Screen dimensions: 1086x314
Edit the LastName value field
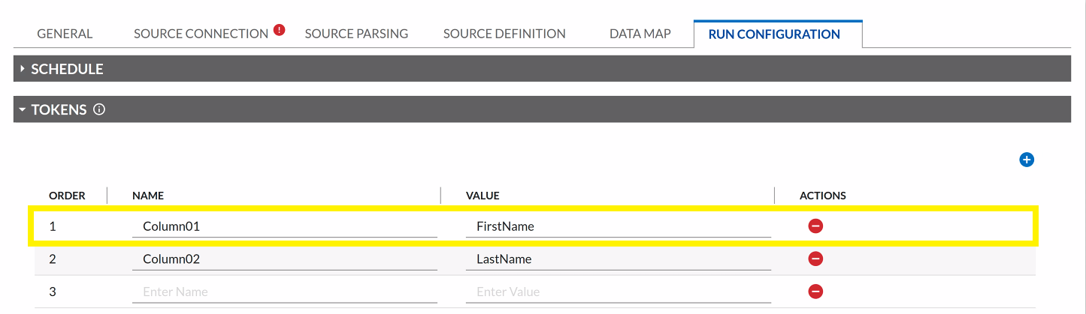tap(618, 259)
